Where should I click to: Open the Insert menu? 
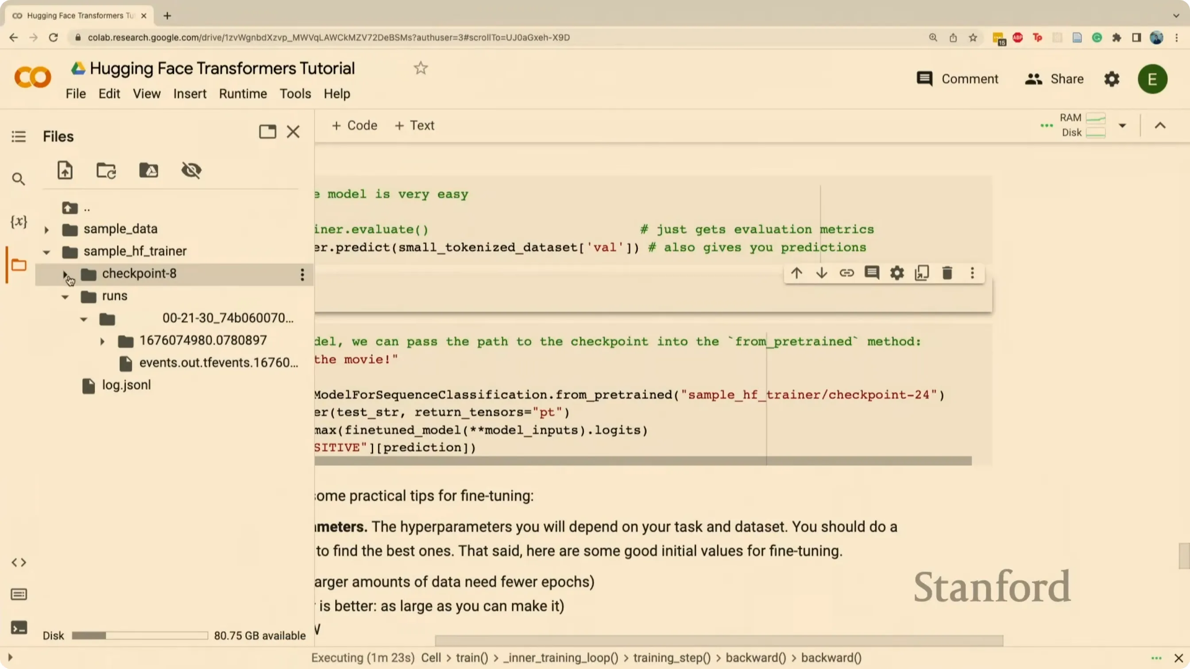pos(190,94)
